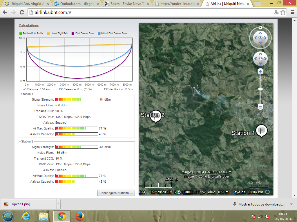This screenshot has width=297, height=222.
Task: Click the map zoom slider handle
Action: (x=260, y=89)
